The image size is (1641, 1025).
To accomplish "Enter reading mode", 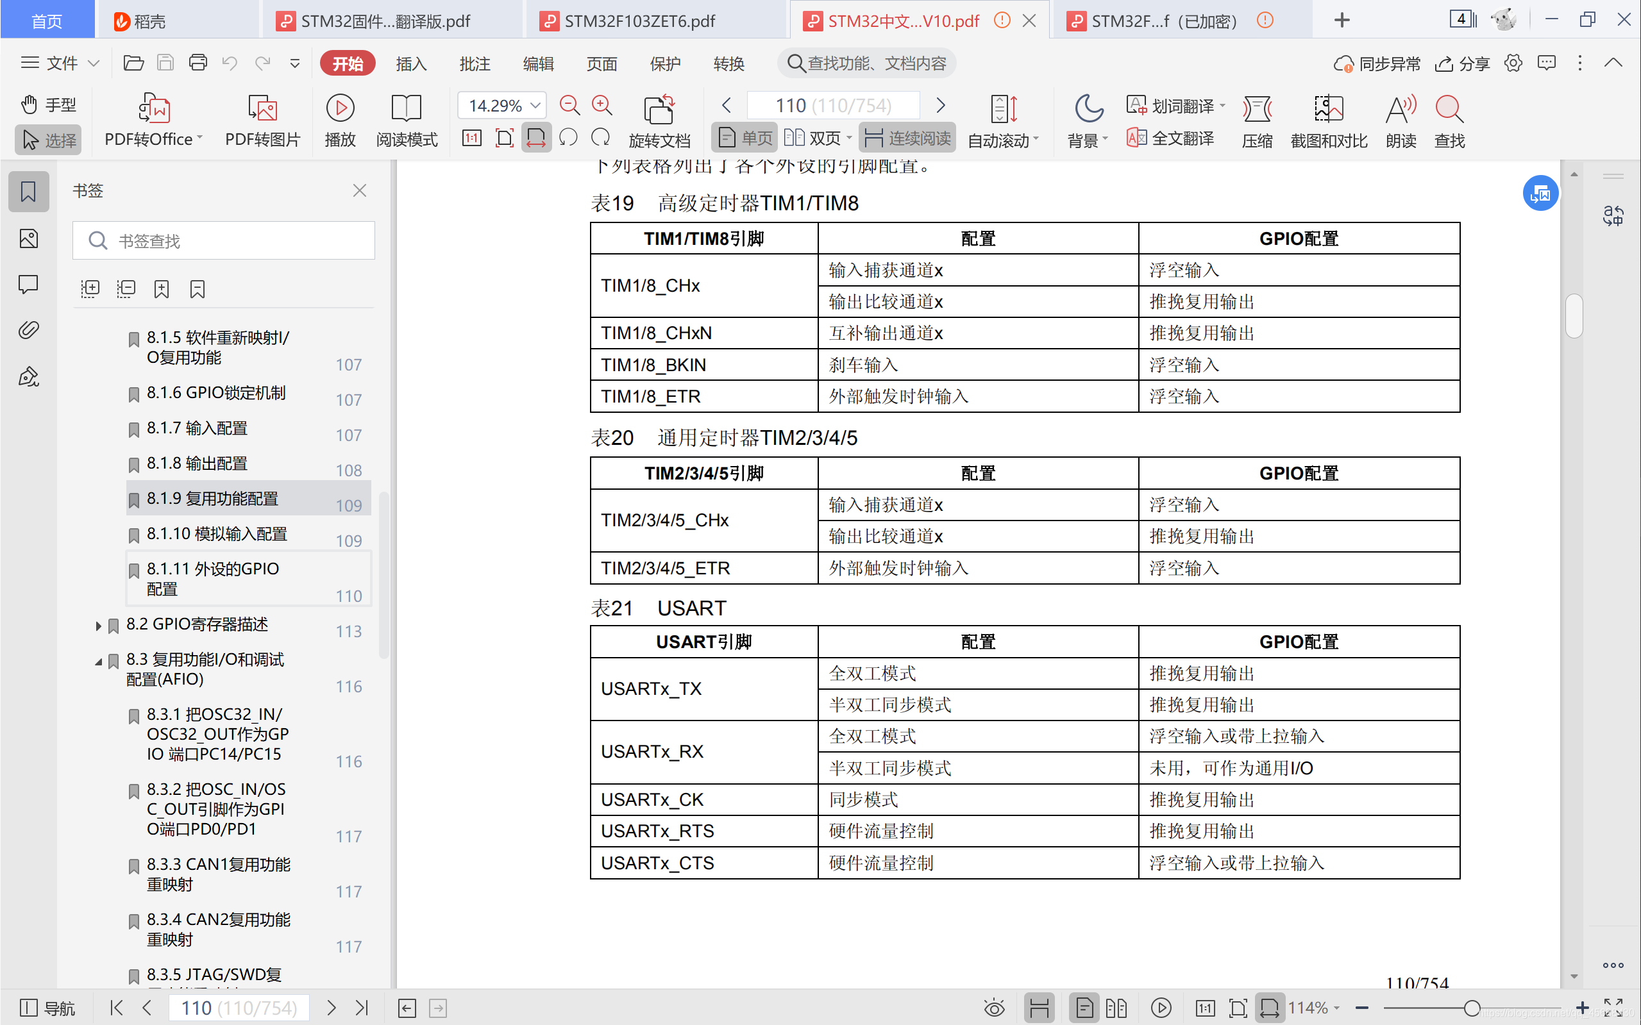I will pyautogui.click(x=407, y=121).
